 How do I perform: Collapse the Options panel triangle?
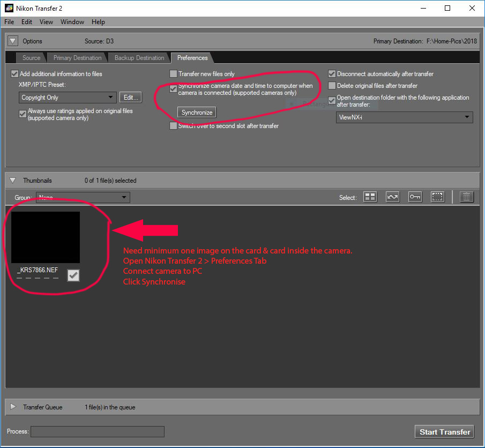(13, 41)
